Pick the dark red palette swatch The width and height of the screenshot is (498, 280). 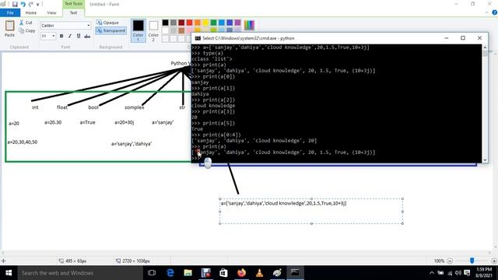pyautogui.click(x=181, y=23)
